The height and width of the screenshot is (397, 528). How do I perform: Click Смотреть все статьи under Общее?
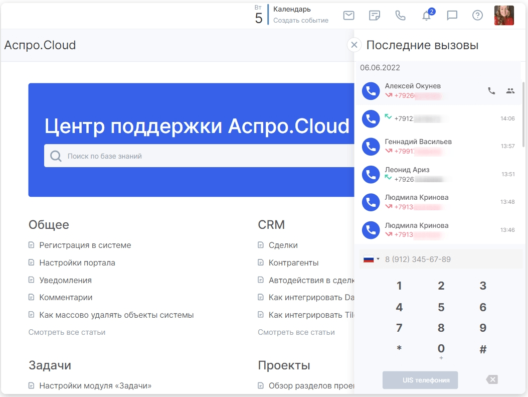click(x=67, y=332)
